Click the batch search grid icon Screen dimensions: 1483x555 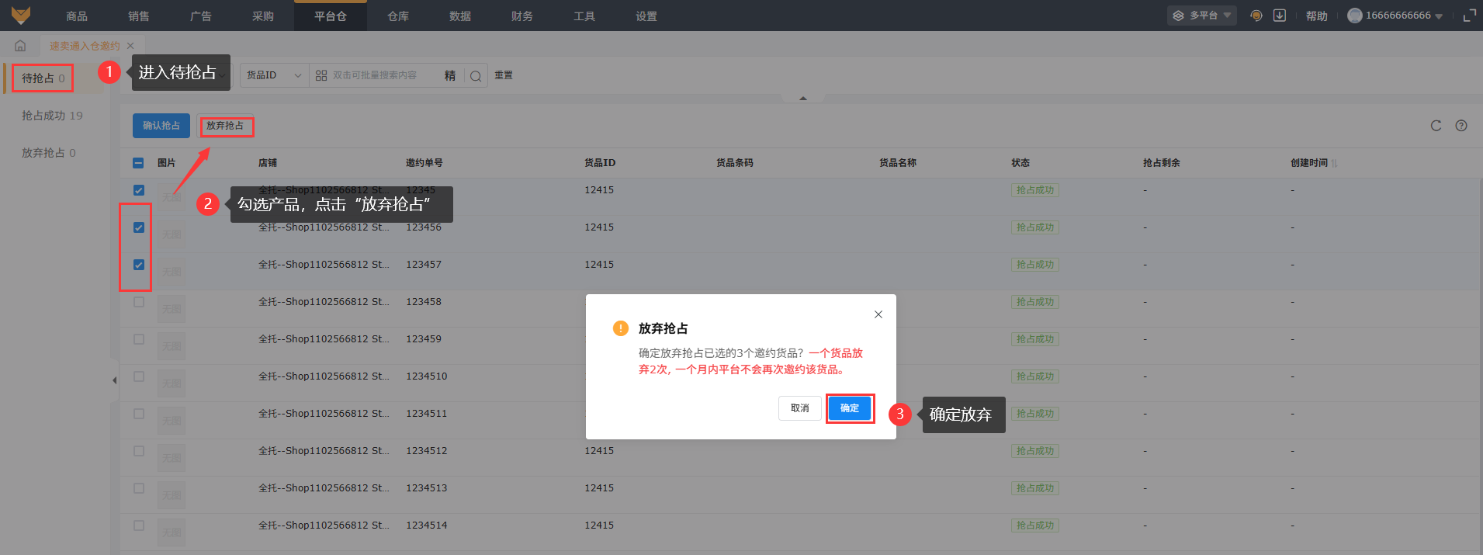(321, 75)
